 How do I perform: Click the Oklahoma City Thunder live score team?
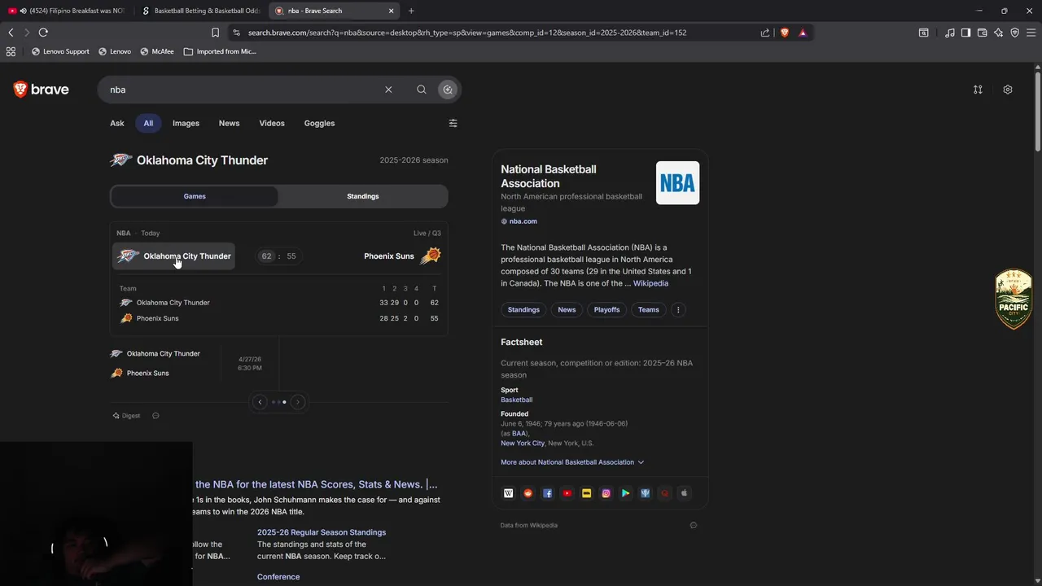pyautogui.click(x=174, y=256)
